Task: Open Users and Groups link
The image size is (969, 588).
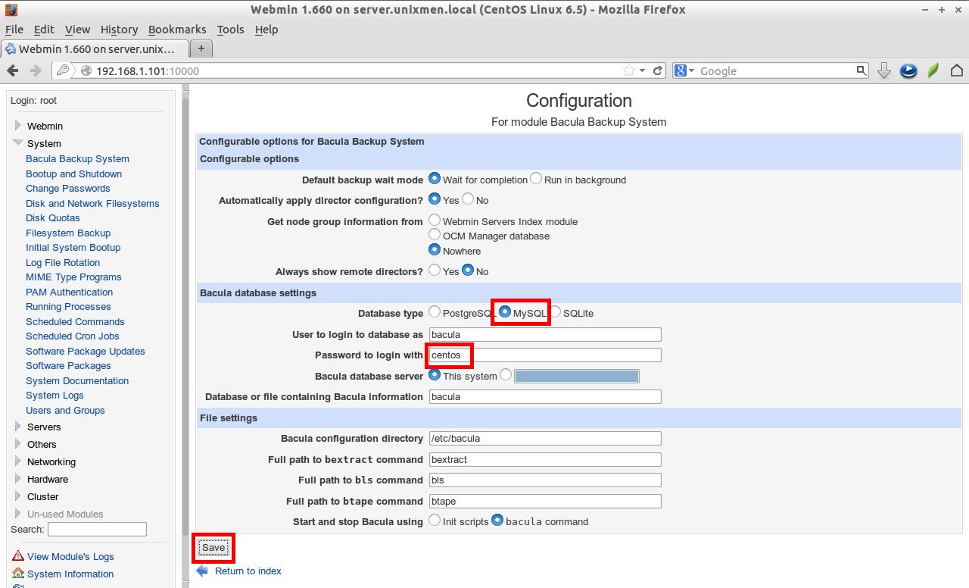Action: click(x=65, y=411)
